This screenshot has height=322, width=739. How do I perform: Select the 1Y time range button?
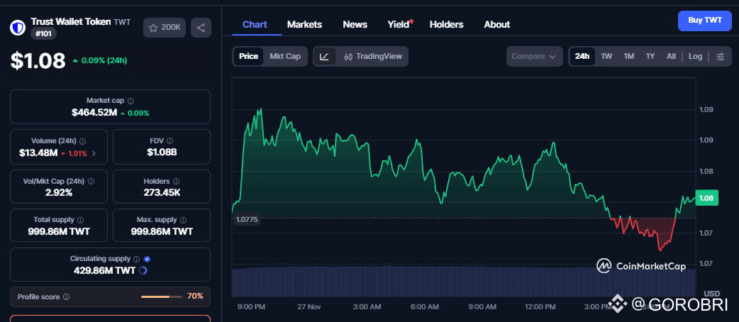coord(650,57)
